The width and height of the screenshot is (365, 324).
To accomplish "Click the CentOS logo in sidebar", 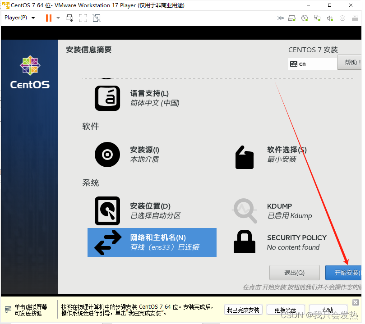I will tap(30, 72).
